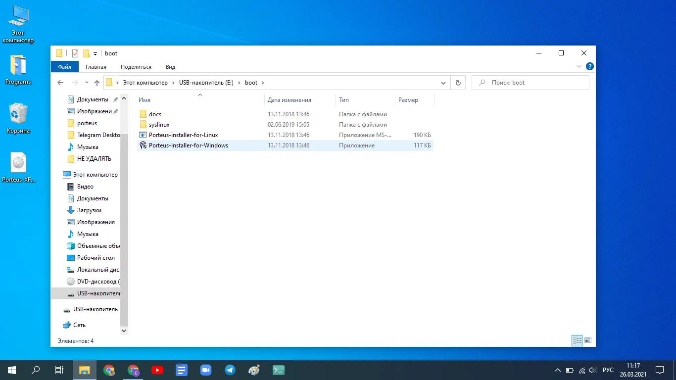This screenshot has width=676, height=380.
Task: Click the Refresh button in address bar
Action: (x=458, y=83)
